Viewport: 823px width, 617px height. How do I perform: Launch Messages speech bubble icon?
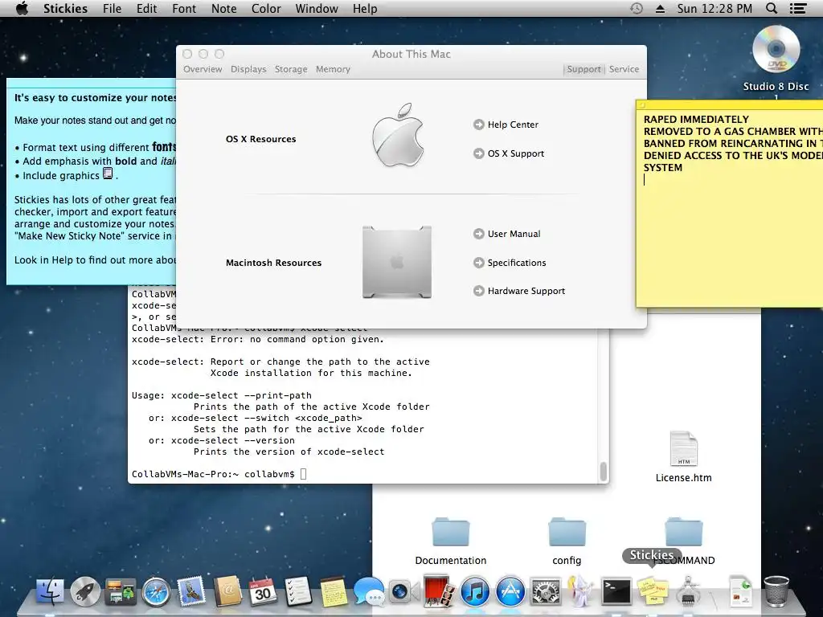pyautogui.click(x=369, y=592)
